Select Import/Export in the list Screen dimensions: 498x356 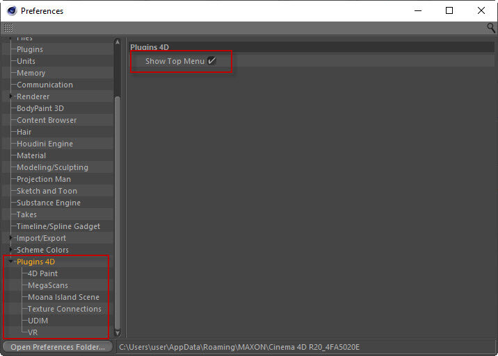click(41, 238)
